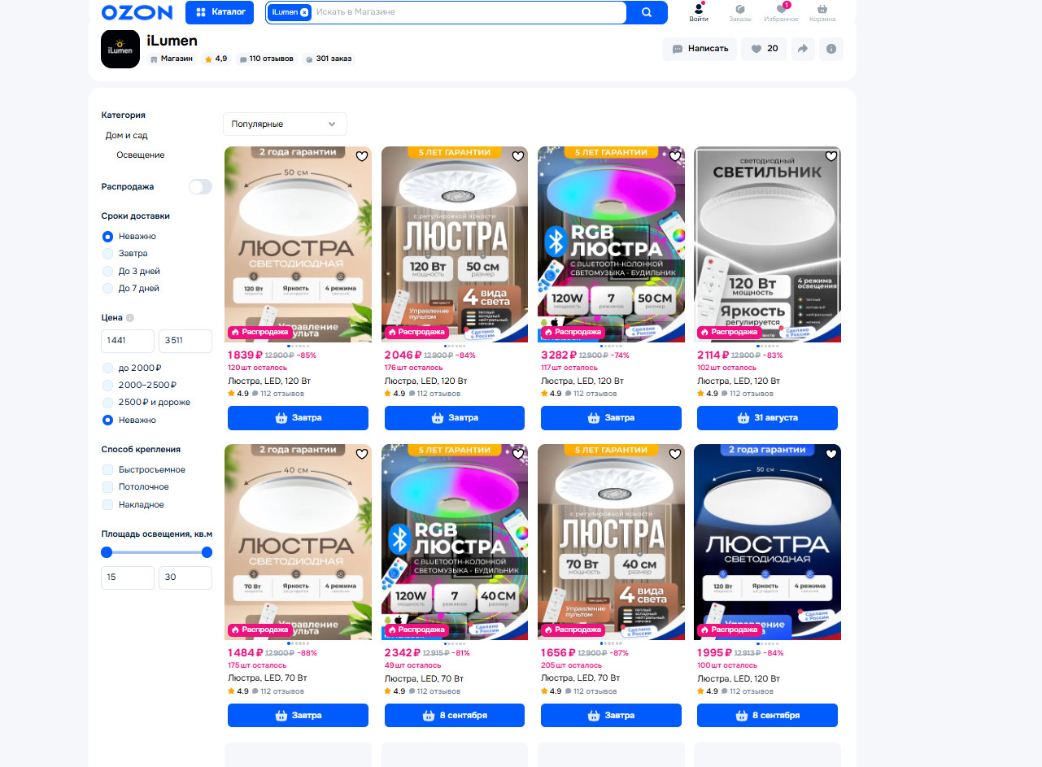Viewport: 1042px width, 767px height.
Task: Add the 2114 ₽ светильник to favorites
Action: point(831,157)
